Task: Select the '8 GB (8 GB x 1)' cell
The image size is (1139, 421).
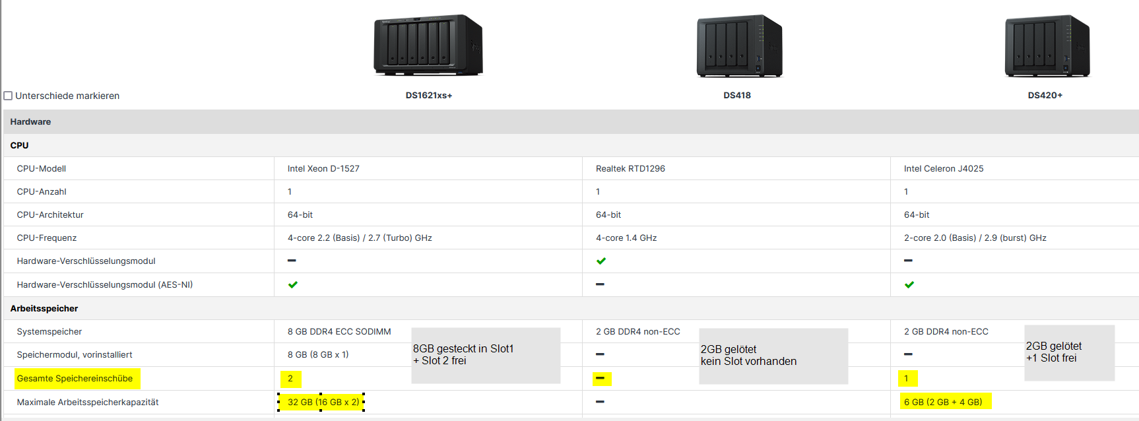Action: (x=318, y=355)
